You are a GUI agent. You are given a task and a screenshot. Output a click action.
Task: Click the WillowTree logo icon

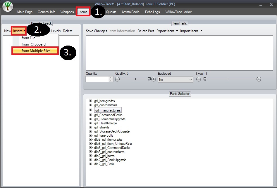click(x=8, y=7)
